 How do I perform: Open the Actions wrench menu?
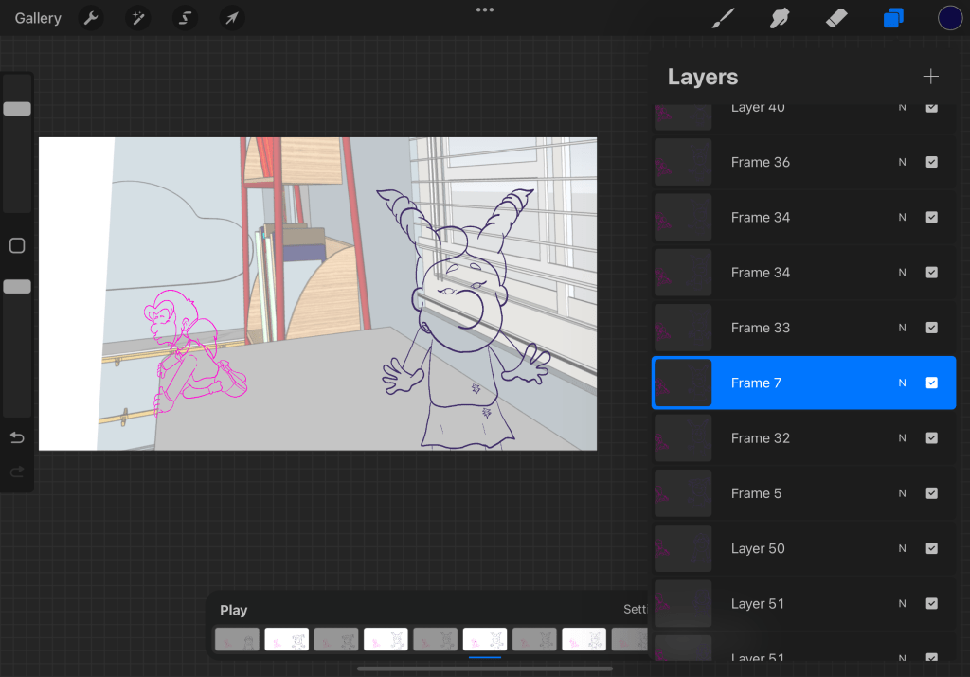coord(91,18)
